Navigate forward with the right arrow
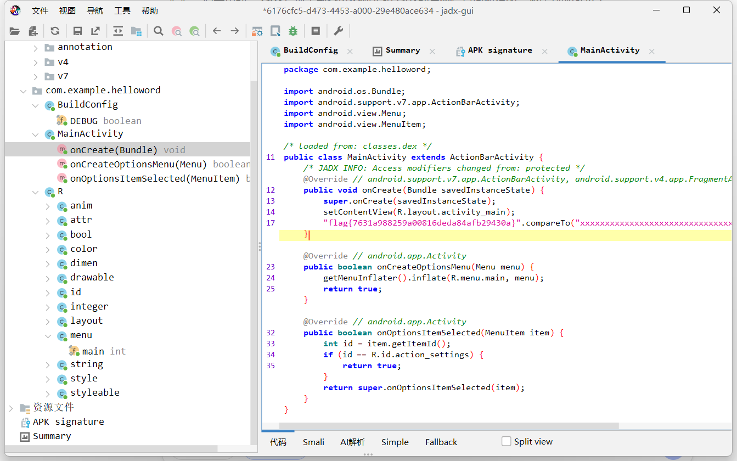Viewport: 737px width, 461px height. (x=235, y=31)
